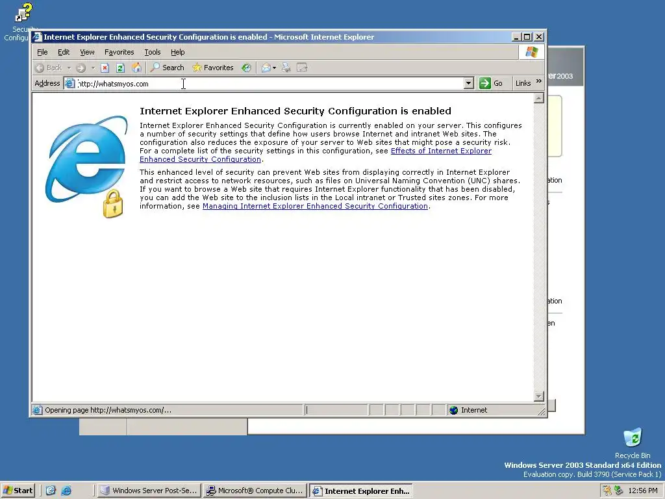This screenshot has width=665, height=499.
Task: Switch to Windows Server Post-Setup taskbar button
Action: click(149, 491)
